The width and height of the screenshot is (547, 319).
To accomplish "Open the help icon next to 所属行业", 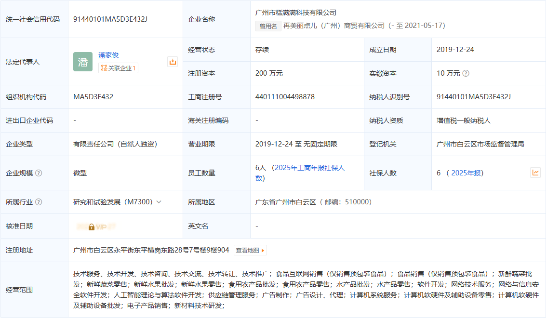I will pos(39,202).
